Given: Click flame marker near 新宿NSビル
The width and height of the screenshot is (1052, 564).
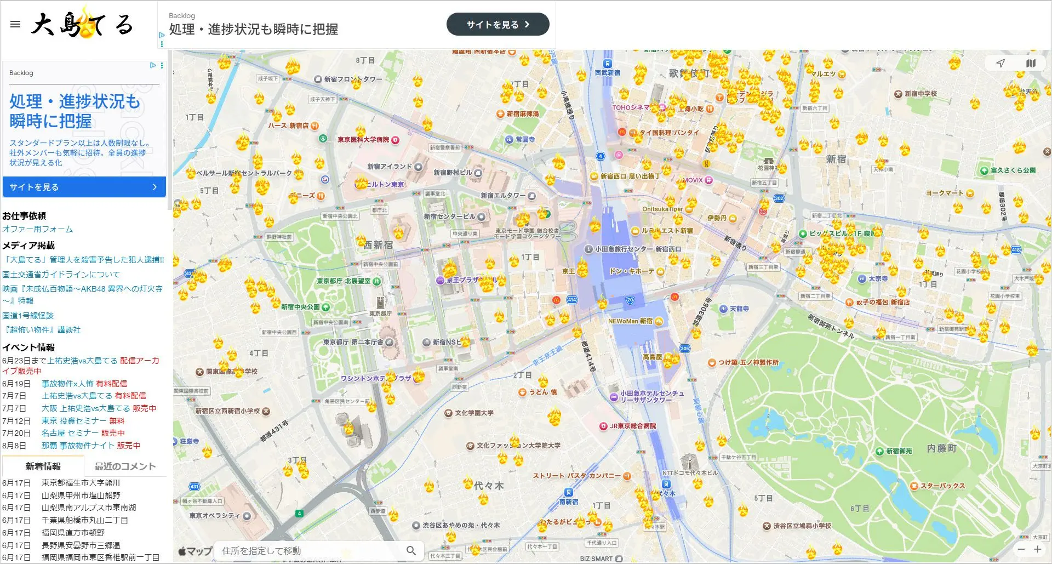Looking at the screenshot, I should (465, 341).
